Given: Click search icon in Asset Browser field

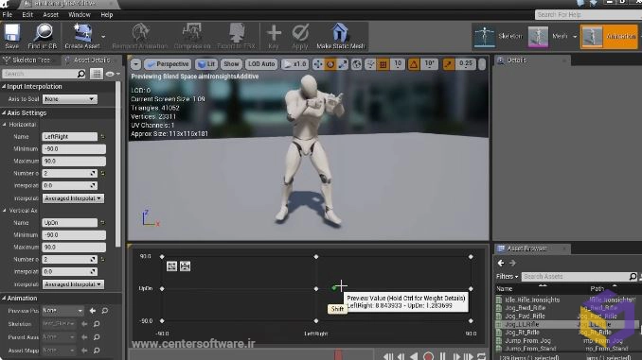Looking at the screenshot, I should (x=633, y=277).
